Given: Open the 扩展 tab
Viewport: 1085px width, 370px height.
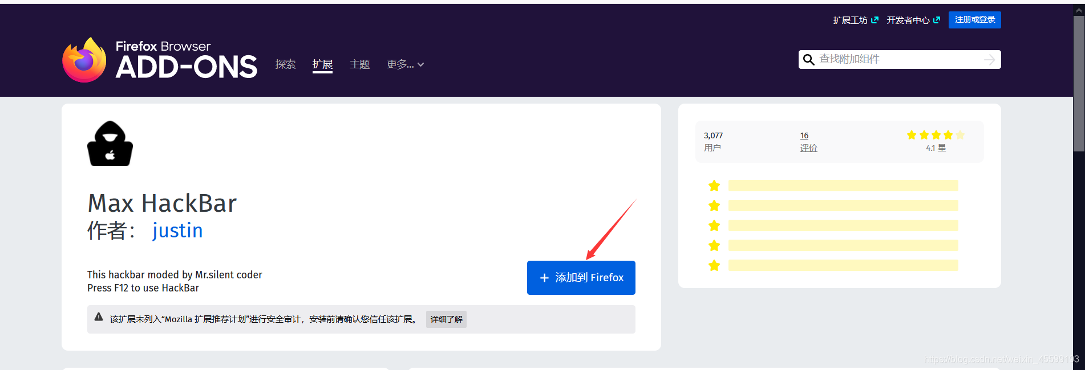Looking at the screenshot, I should click(322, 64).
